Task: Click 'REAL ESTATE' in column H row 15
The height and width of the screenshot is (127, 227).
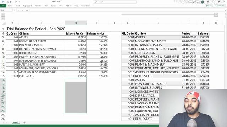Action: [x=158, y=76]
